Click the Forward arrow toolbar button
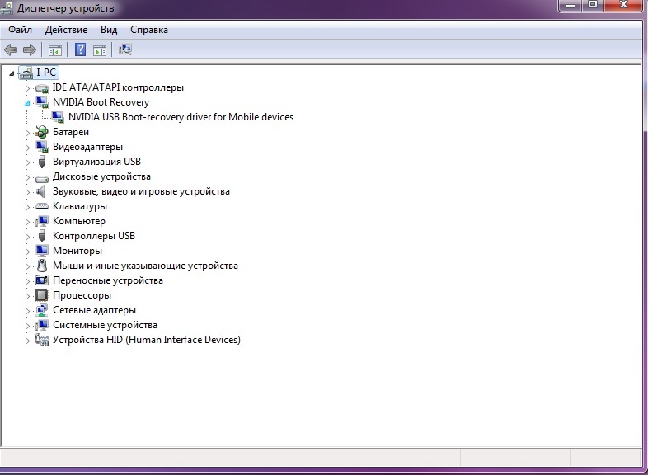This screenshot has height=475, width=648. tap(30, 50)
